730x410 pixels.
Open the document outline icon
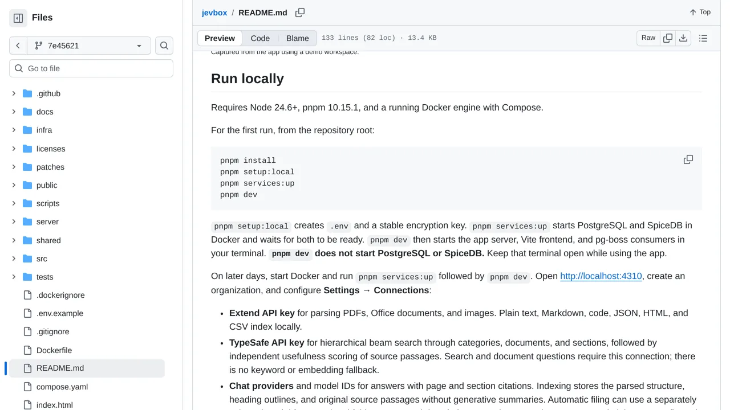coord(703,38)
